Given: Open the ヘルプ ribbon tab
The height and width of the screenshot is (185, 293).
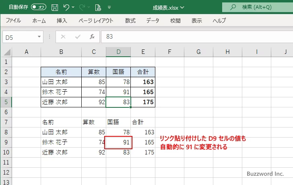Looking at the screenshot, I should coord(219,21).
